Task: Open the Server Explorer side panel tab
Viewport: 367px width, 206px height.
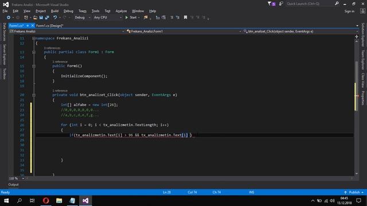Action: pos(4,55)
